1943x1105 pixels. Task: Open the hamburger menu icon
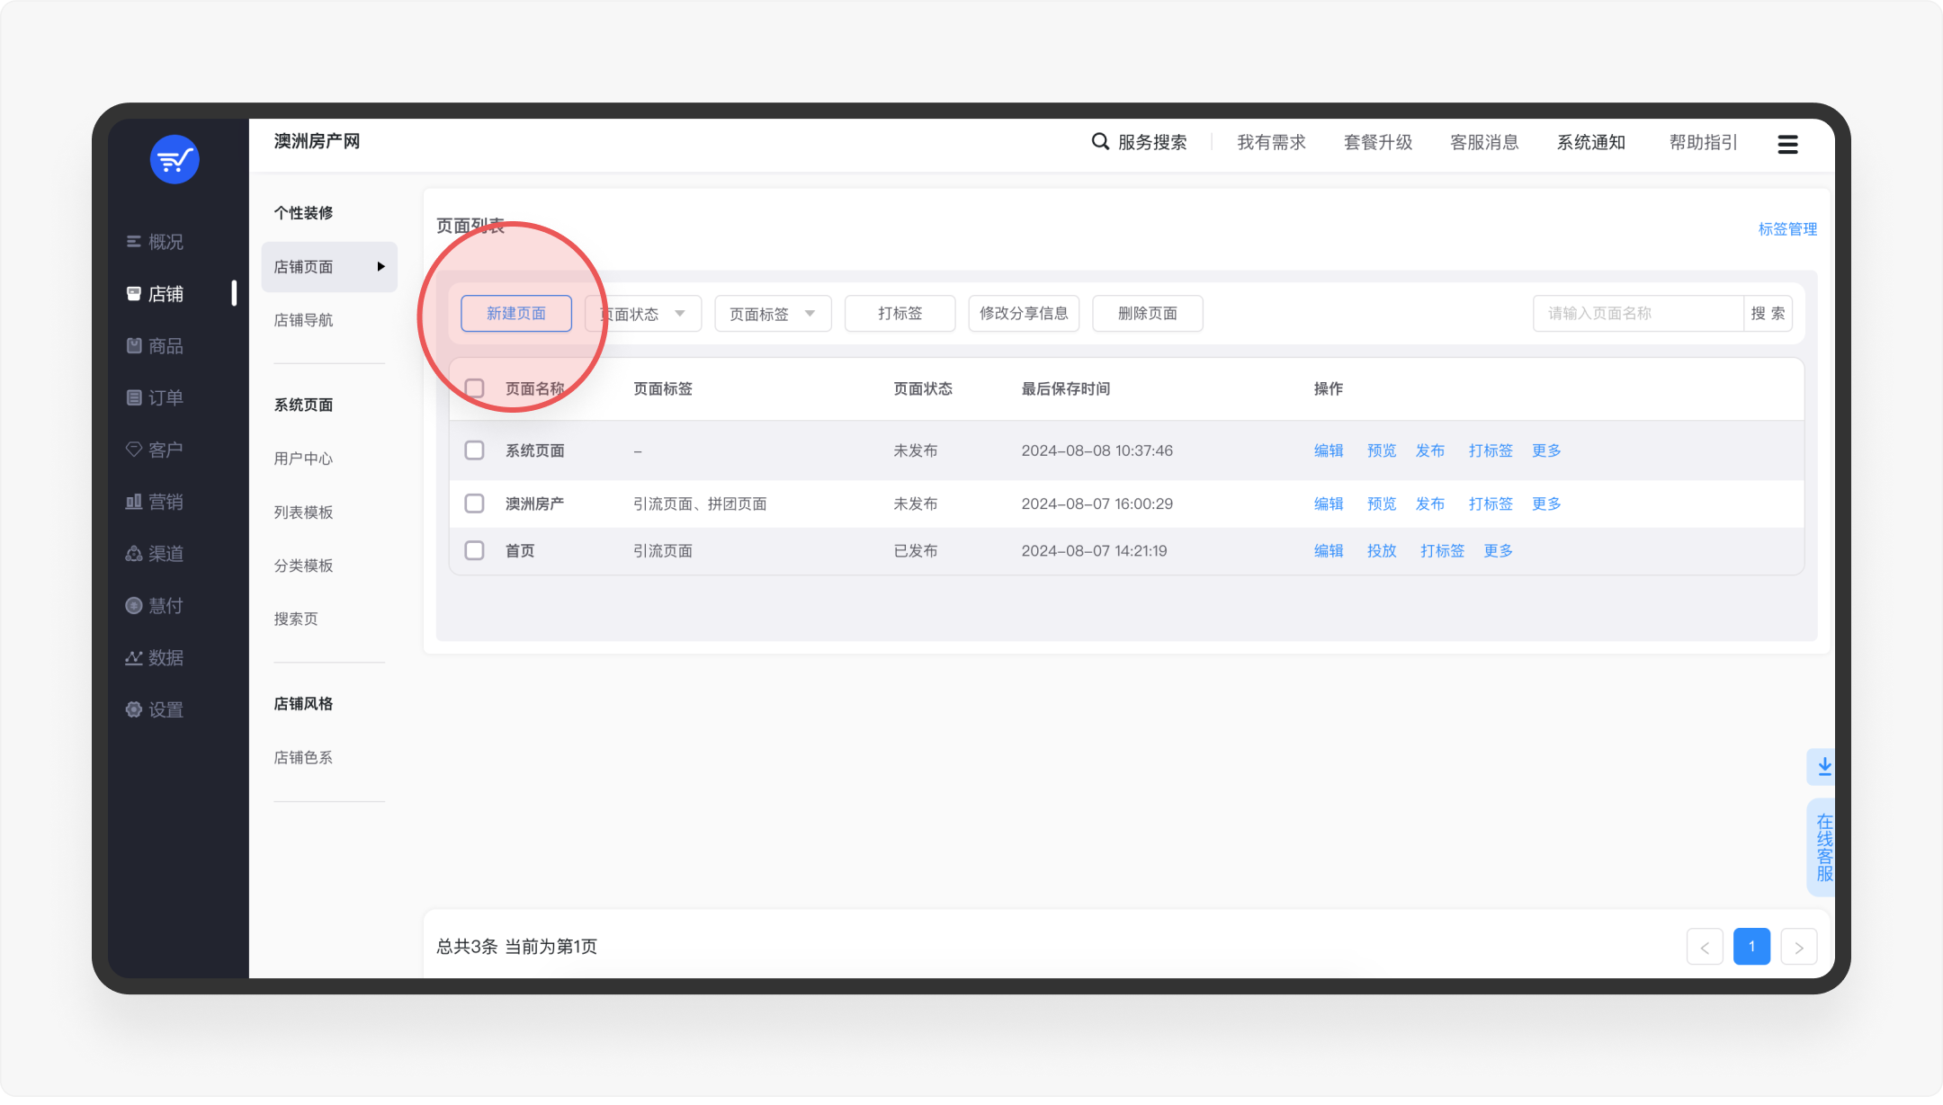point(1787,144)
